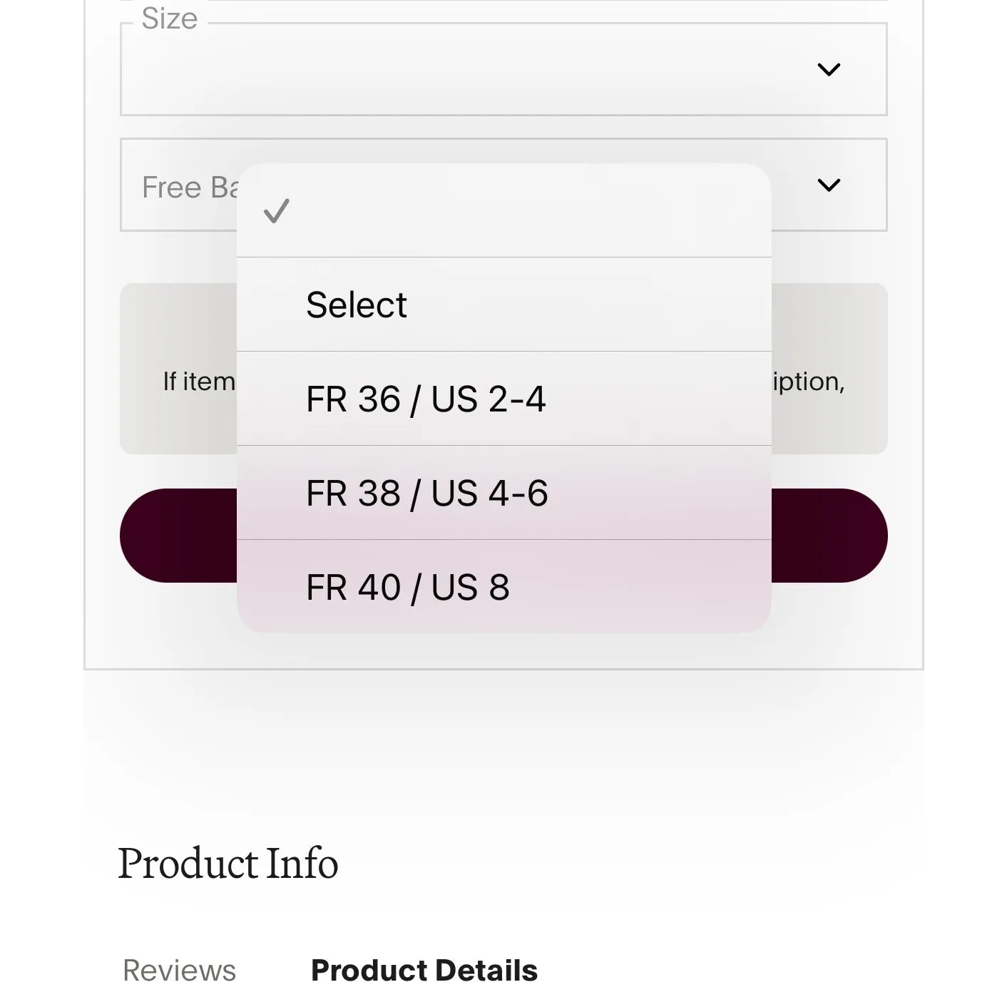
Task: Select the blank checked option row
Action: [503, 211]
